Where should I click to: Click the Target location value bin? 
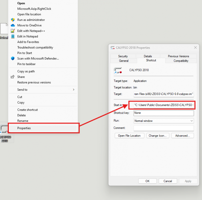point(135,87)
